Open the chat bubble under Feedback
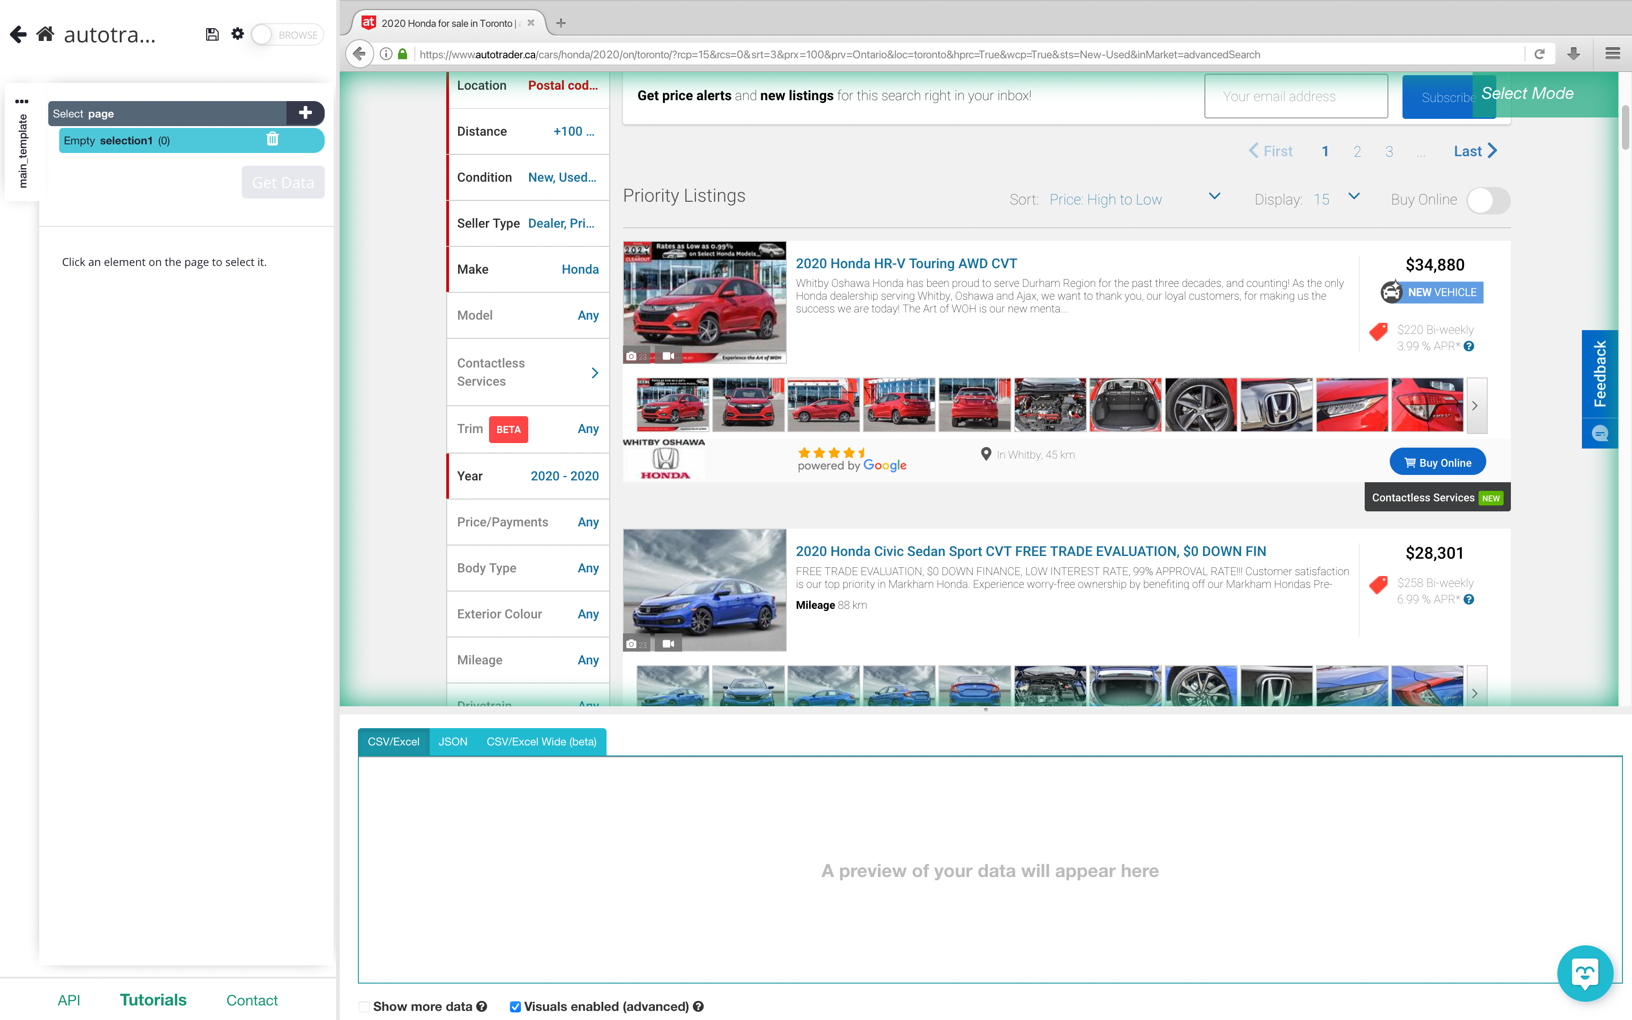1632x1020 pixels. (x=1600, y=433)
